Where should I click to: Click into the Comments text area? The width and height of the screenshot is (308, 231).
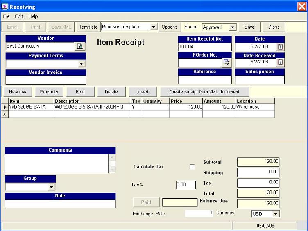(57, 164)
